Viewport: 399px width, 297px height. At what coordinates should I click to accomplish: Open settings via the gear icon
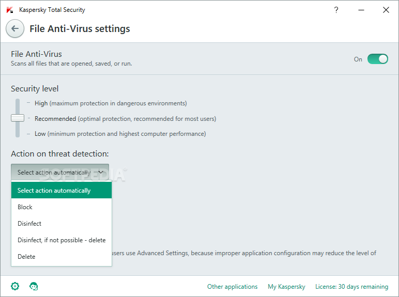pos(15,286)
